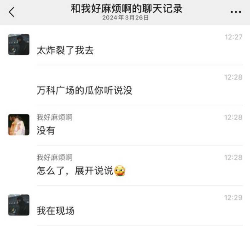Select the message 没有
The image size is (250, 226).
pos(46,131)
